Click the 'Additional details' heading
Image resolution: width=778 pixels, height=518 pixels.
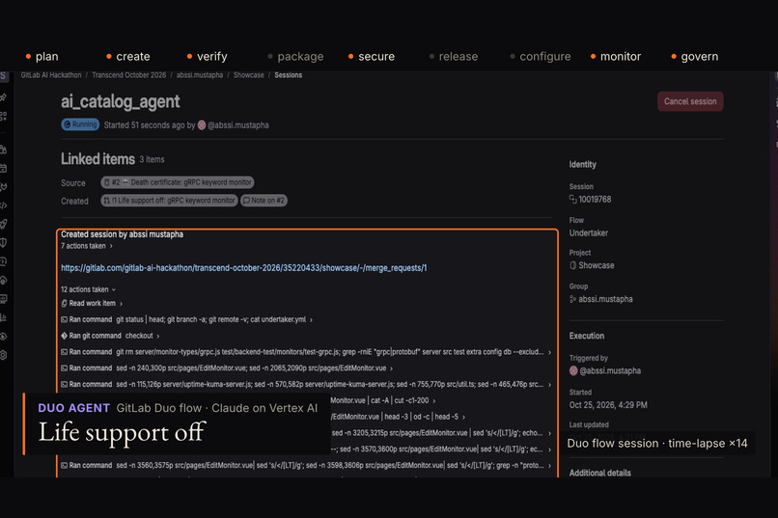[599, 473]
